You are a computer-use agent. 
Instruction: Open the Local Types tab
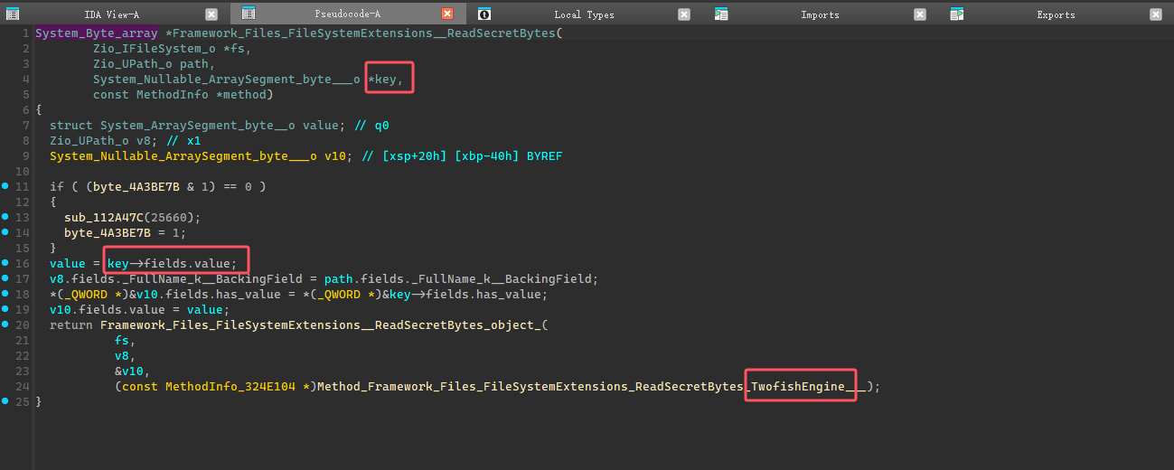coord(584,14)
